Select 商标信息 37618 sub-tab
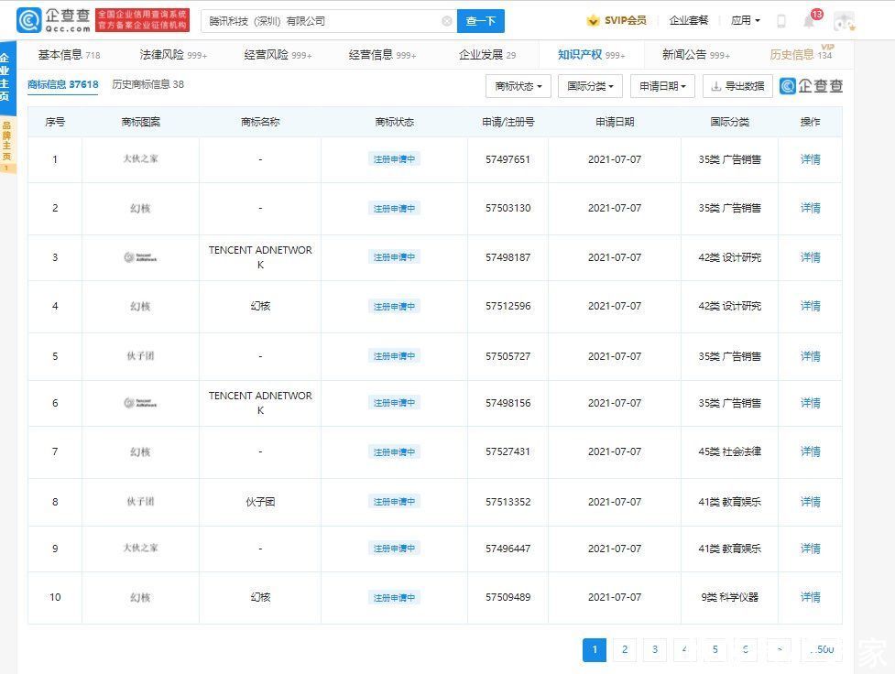Image resolution: width=895 pixels, height=674 pixels. 63,84
